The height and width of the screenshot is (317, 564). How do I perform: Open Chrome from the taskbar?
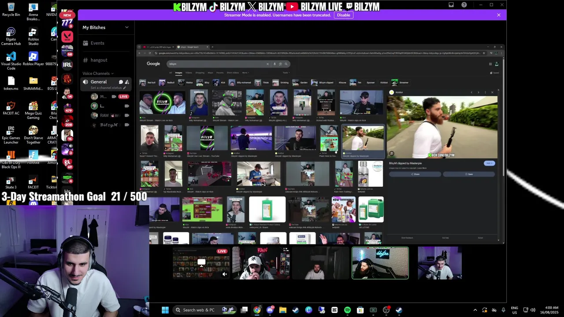pos(257,310)
